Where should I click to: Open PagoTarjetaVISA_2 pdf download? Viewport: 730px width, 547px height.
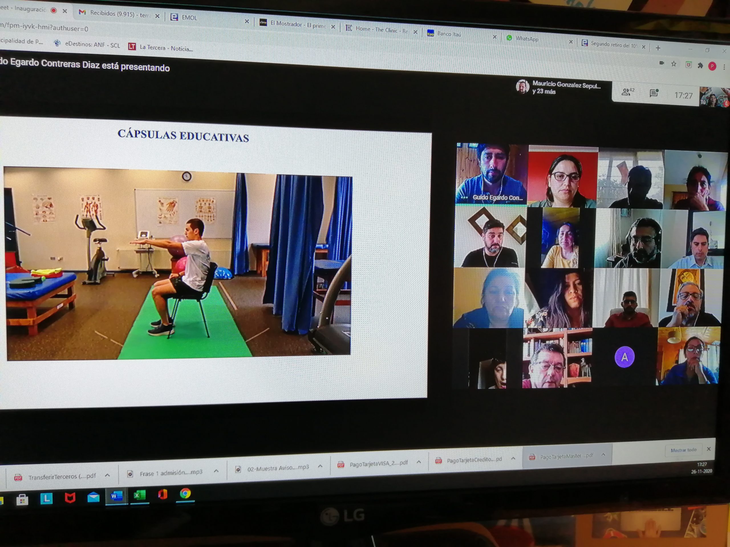click(373, 464)
